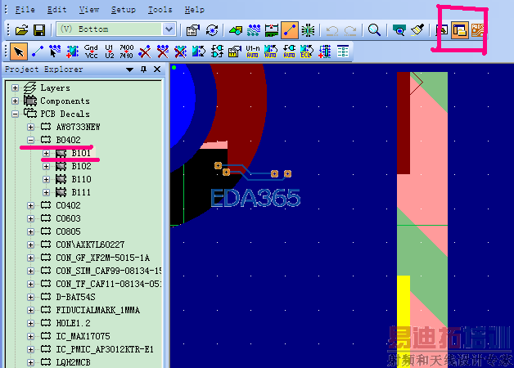Image resolution: width=514 pixels, height=368 pixels.
Task: Open Design Rules from ECO toolbar
Action: [x=234, y=52]
